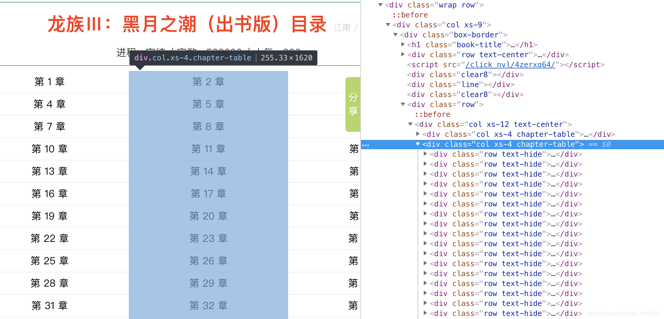Screen dimensions: 664x319
Task: Click the author name 江南 next to the title
Action: point(342,28)
